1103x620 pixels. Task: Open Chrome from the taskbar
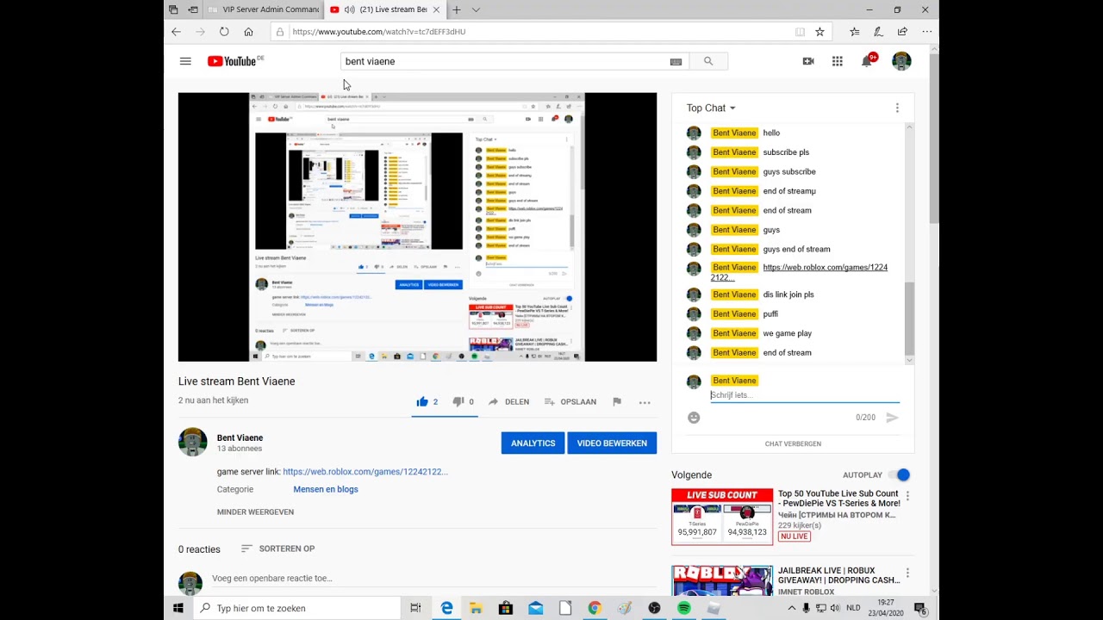tap(595, 608)
